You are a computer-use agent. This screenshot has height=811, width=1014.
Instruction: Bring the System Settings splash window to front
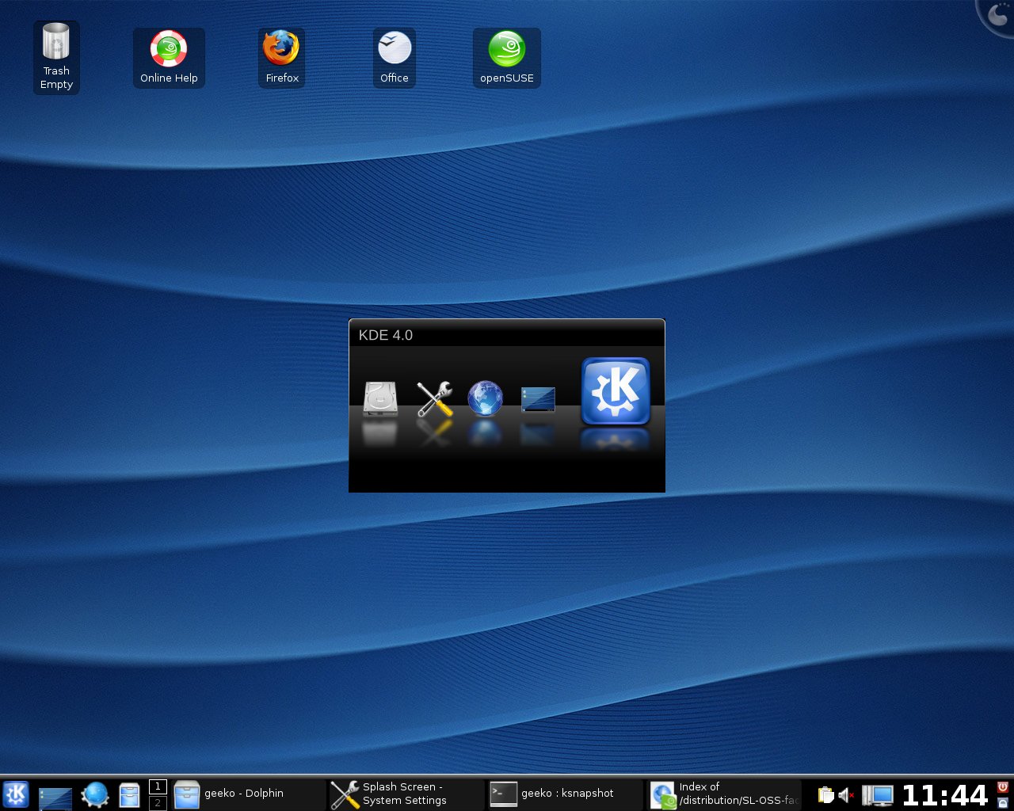coord(404,794)
